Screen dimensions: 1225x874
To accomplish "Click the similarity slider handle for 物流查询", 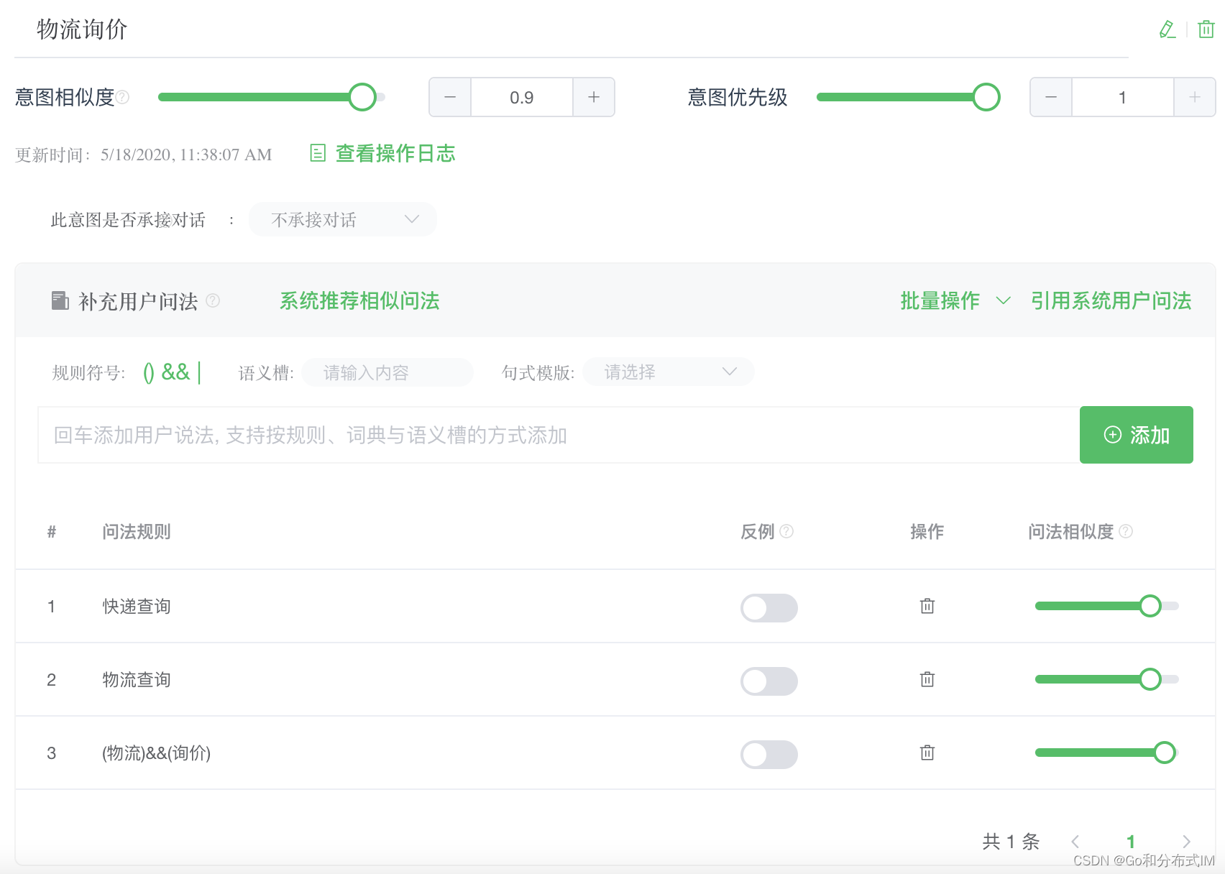I will (1150, 679).
